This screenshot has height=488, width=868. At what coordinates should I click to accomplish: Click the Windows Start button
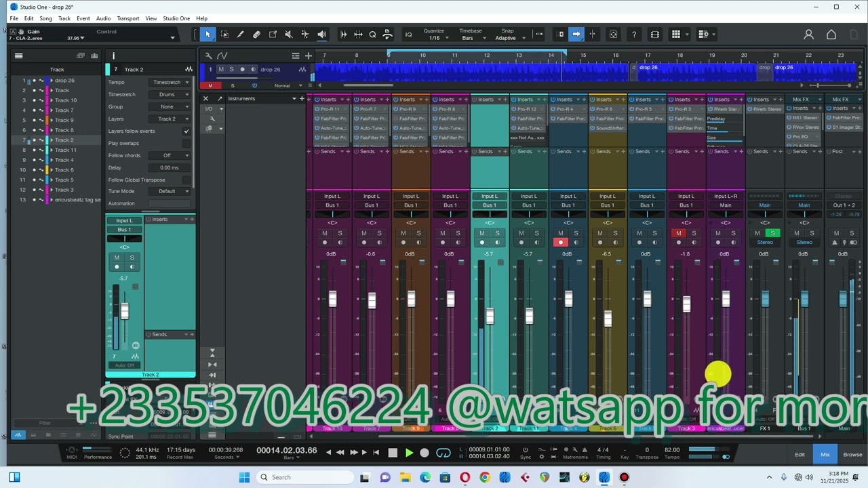pos(244,477)
